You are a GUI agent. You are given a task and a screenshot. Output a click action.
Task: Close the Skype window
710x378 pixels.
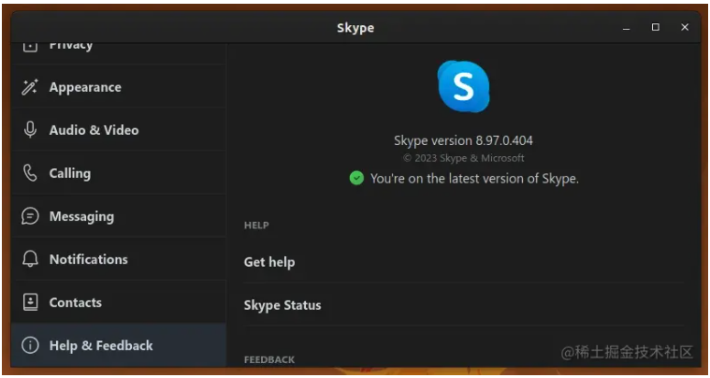[x=685, y=27]
